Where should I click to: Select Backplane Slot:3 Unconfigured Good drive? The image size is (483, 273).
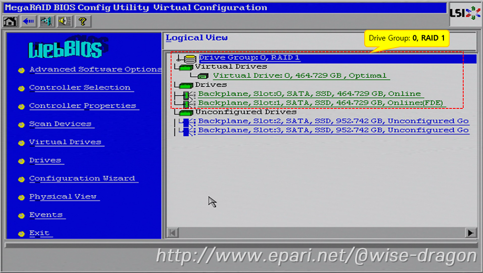pyautogui.click(x=333, y=130)
